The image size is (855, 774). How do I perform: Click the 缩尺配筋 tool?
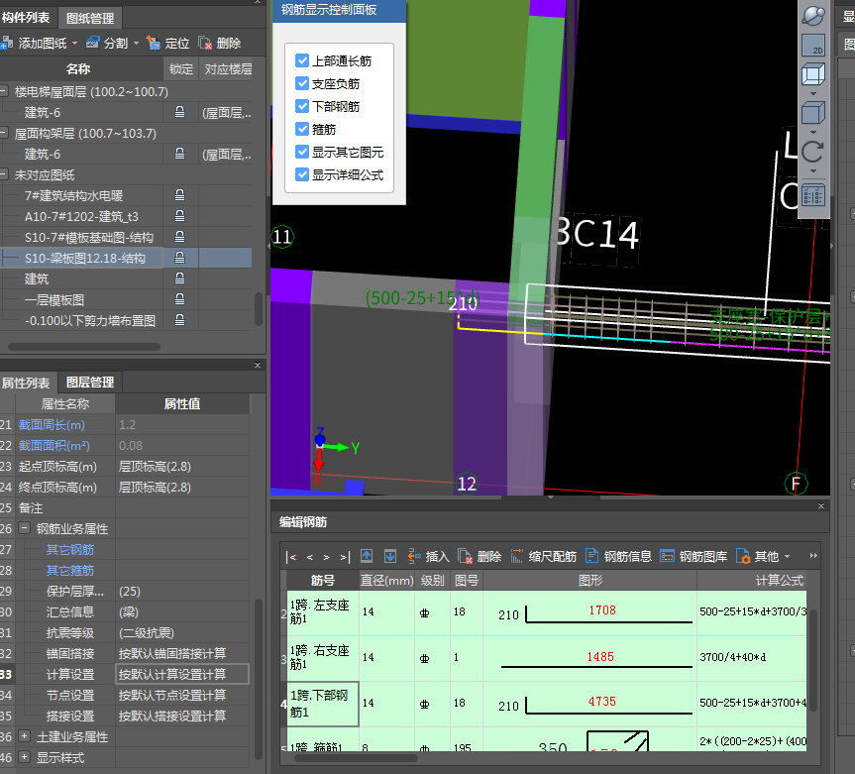click(x=544, y=556)
